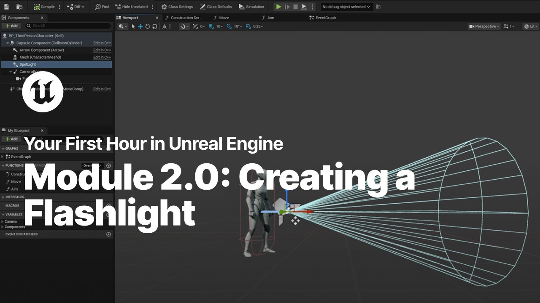The height and width of the screenshot is (303, 540).
Task: Open the Diff dropdown
Action: point(76,7)
